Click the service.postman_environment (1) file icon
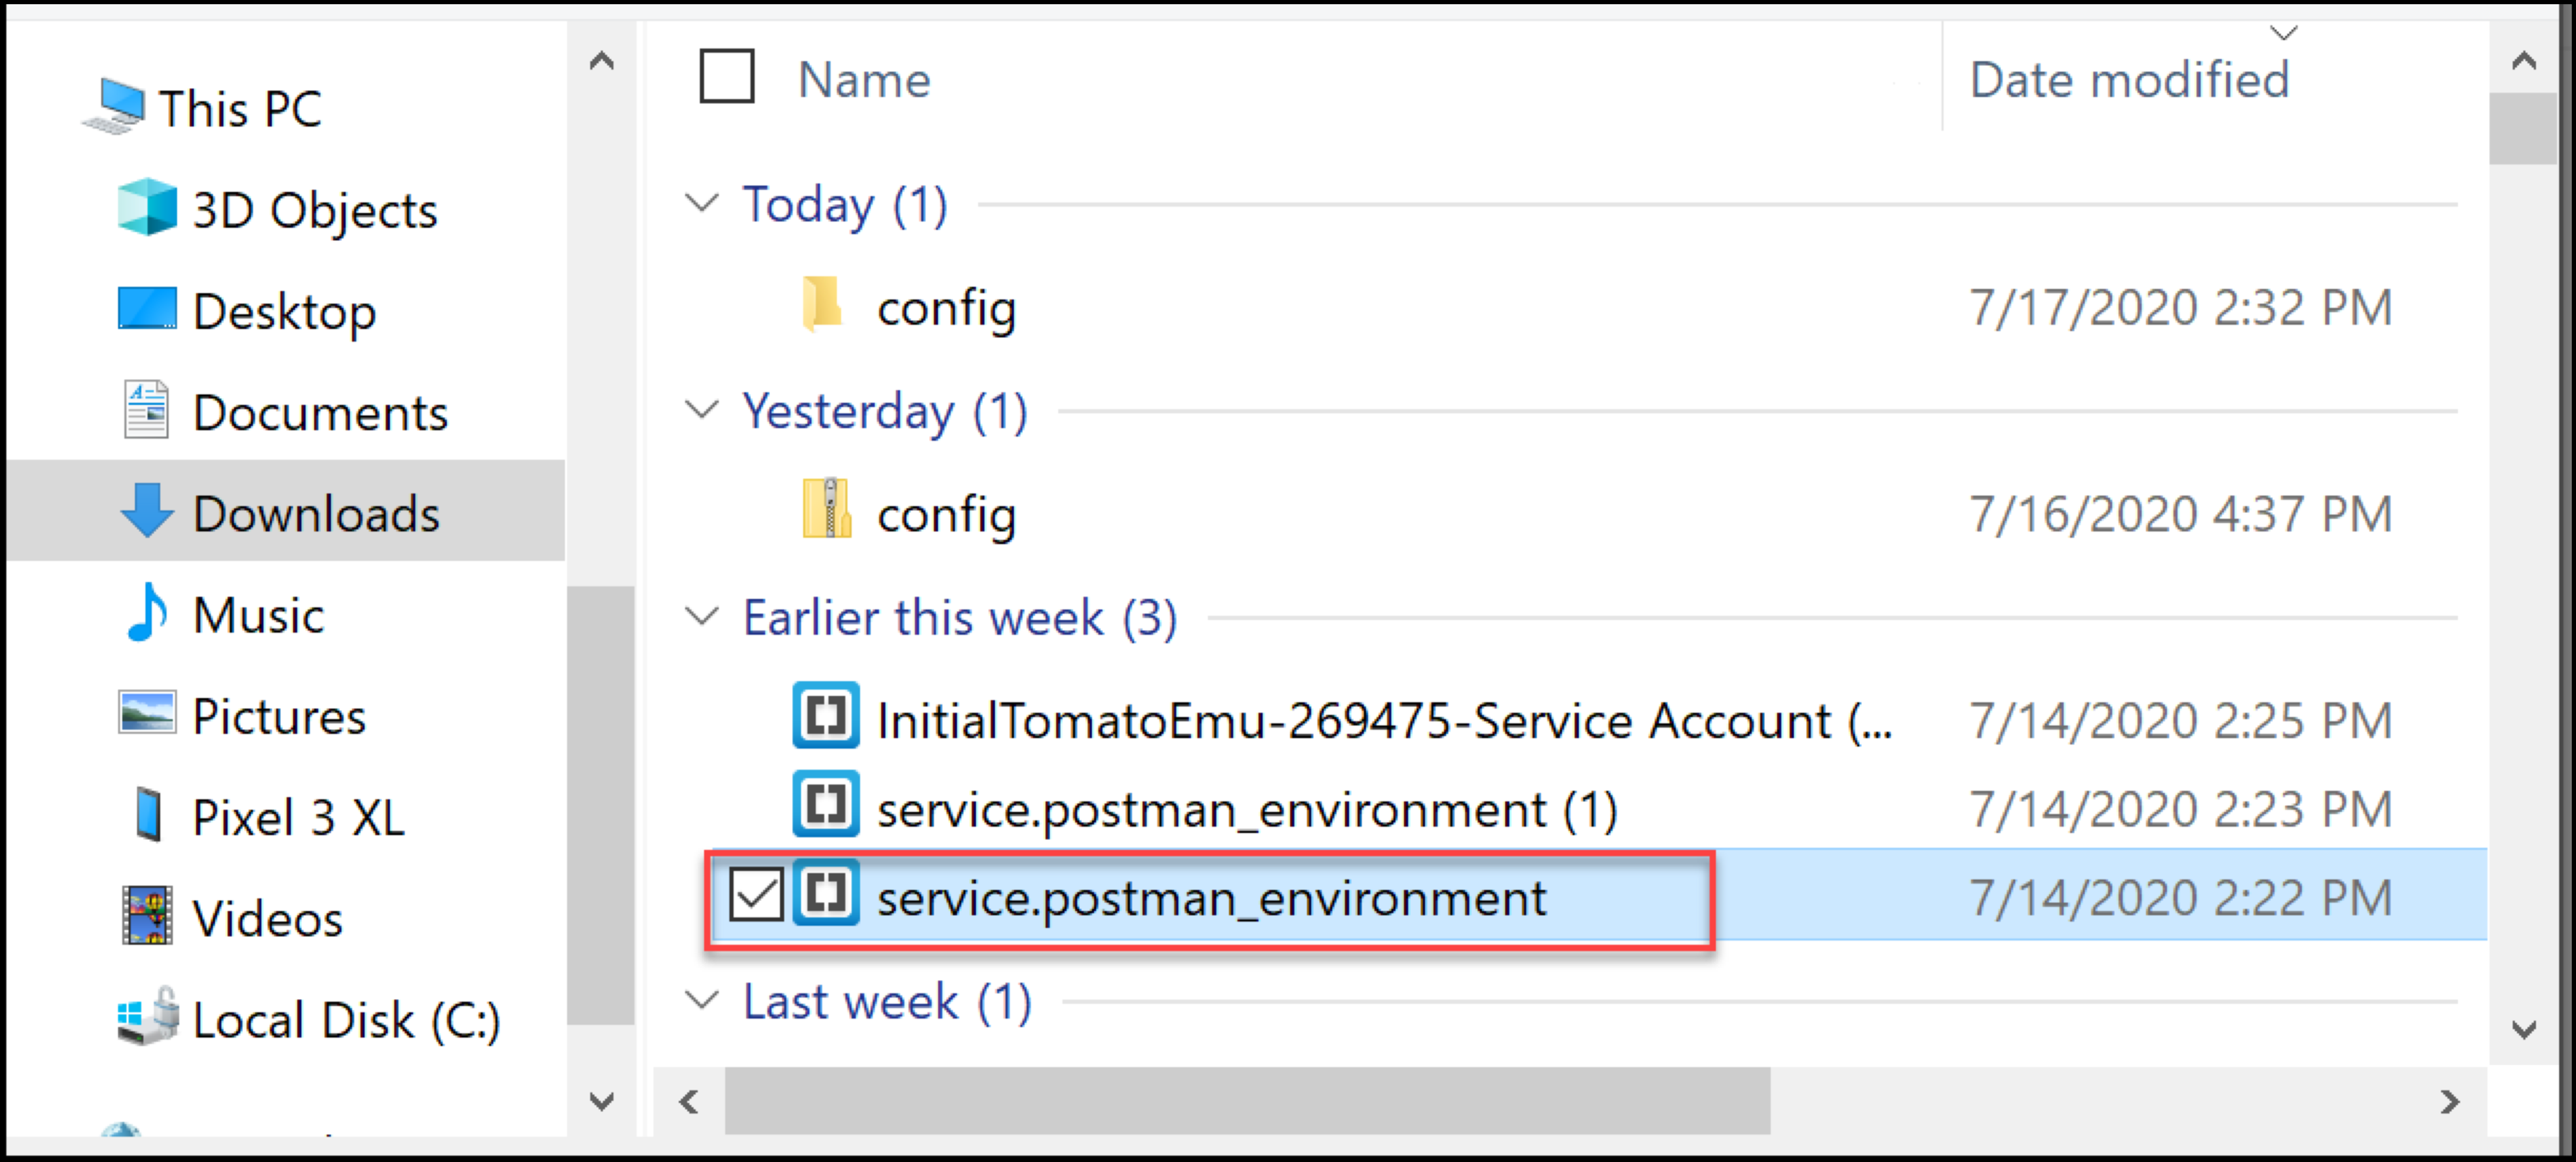Screen dimensions: 2576x1162 coord(825,804)
